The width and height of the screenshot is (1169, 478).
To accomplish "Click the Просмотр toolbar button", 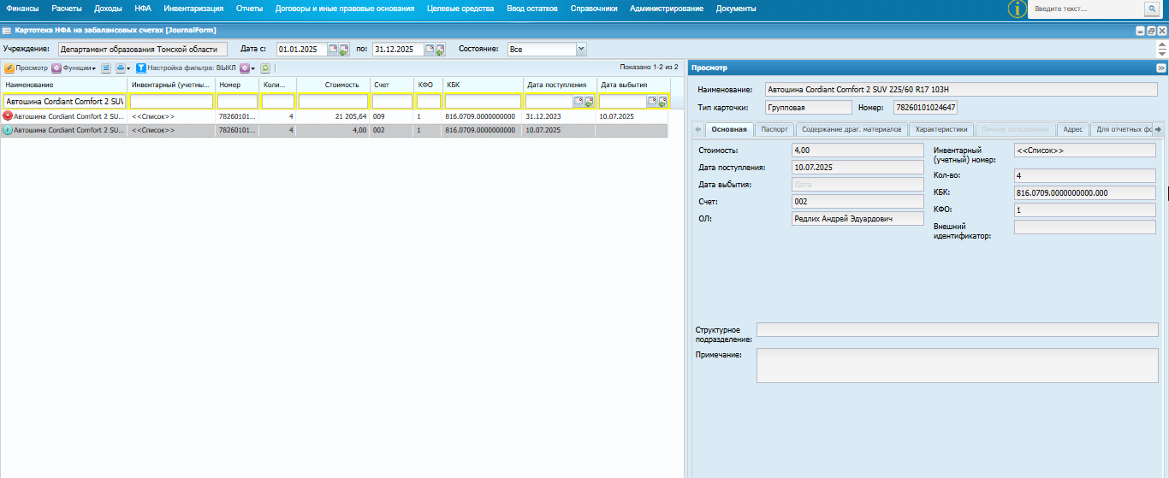I will point(26,68).
